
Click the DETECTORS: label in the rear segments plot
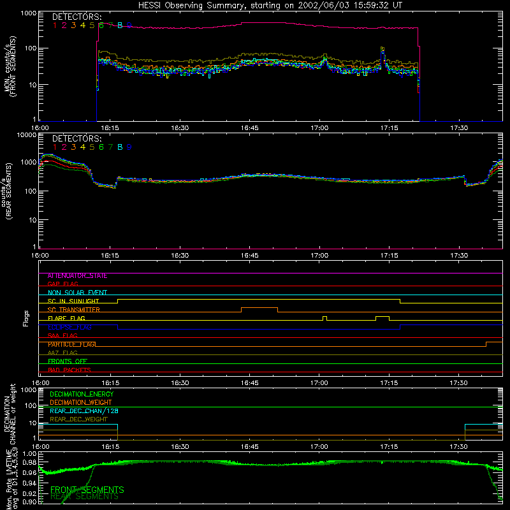pos(76,138)
